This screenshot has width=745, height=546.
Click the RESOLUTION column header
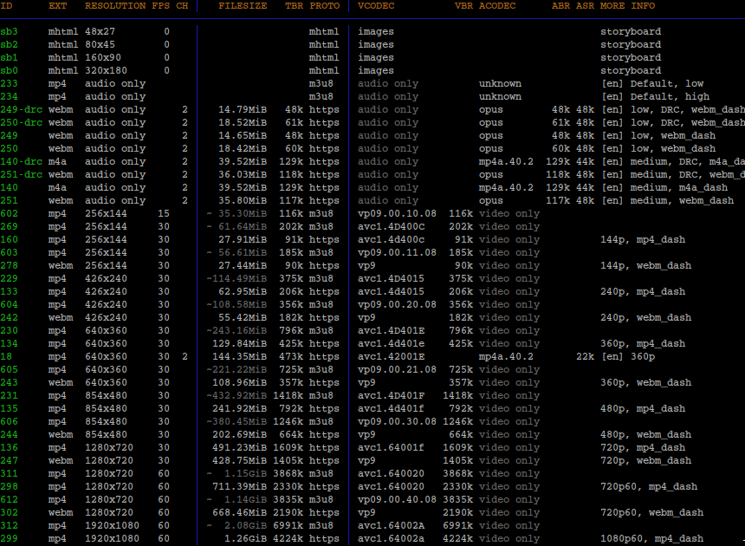coord(115,6)
